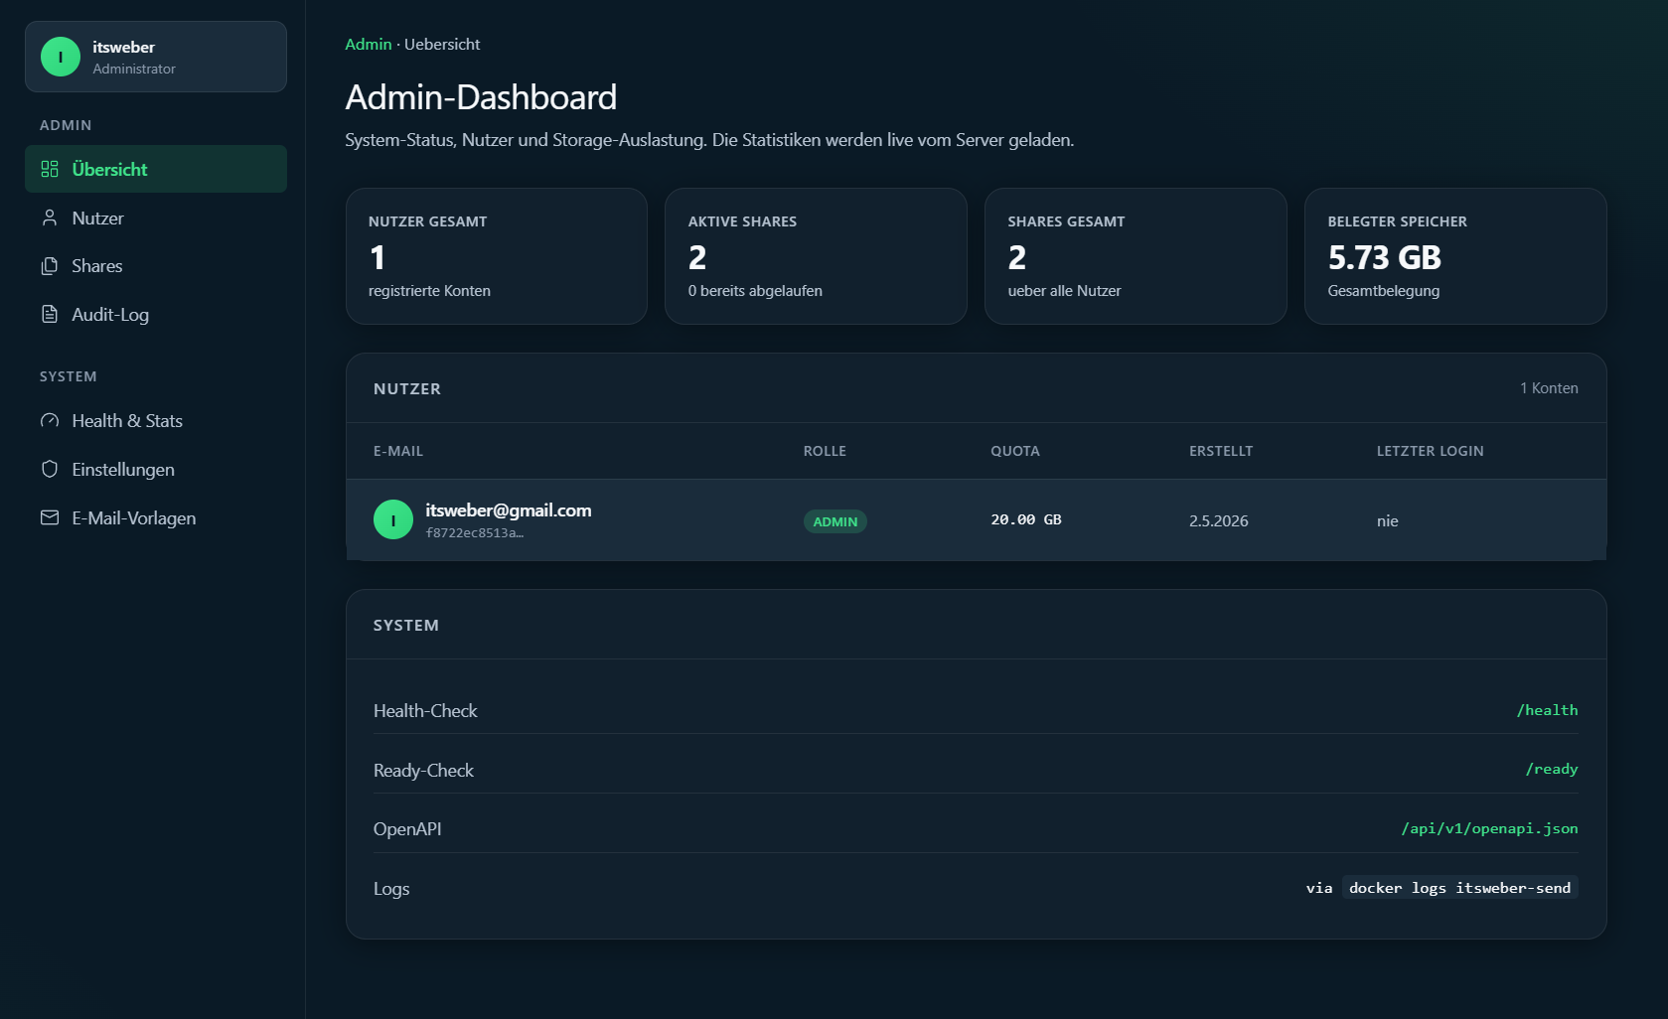Screen dimensions: 1668x1019
Task: Click the Health & Stats gauge icon
Action: coord(50,421)
